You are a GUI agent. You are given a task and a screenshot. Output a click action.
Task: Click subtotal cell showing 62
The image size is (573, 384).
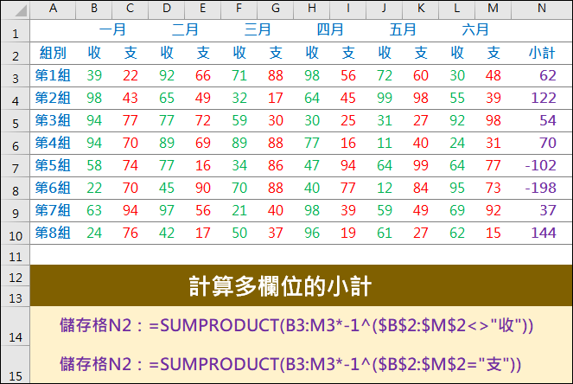point(542,76)
